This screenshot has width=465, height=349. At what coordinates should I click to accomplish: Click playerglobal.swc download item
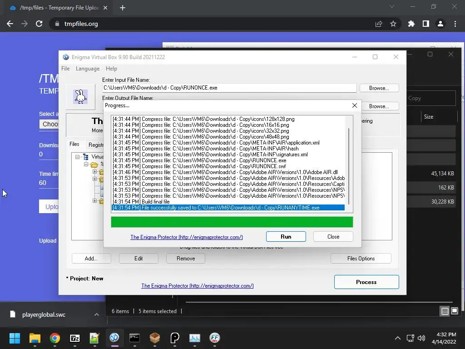pyautogui.click(x=44, y=314)
